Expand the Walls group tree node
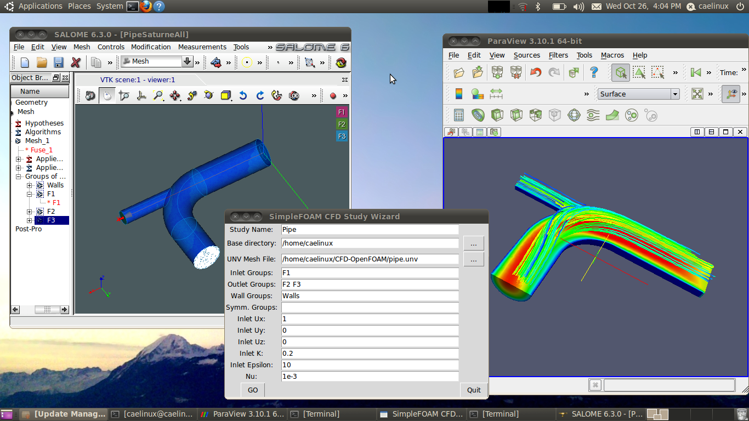 30,185
